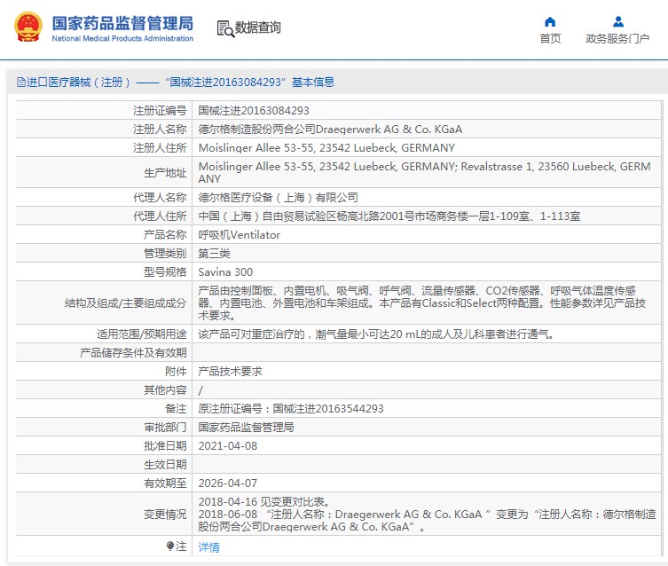Click the 首页 home icon
This screenshot has height=566, width=668.
550,21
